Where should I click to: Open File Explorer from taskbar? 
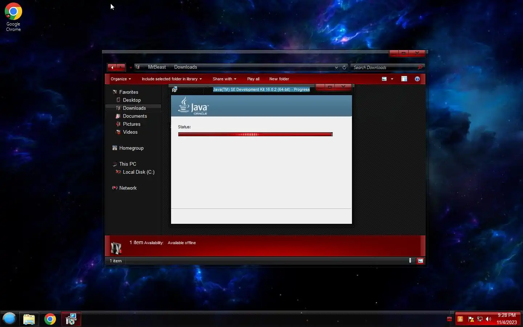(x=29, y=319)
